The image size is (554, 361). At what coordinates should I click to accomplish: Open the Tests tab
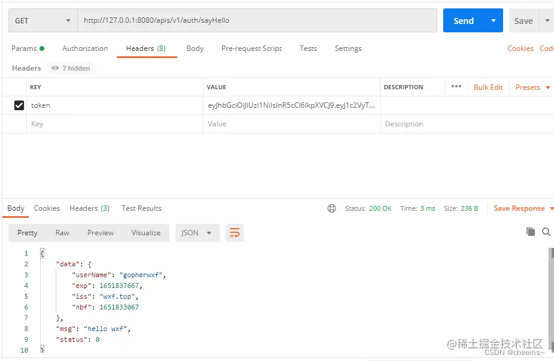coord(308,48)
